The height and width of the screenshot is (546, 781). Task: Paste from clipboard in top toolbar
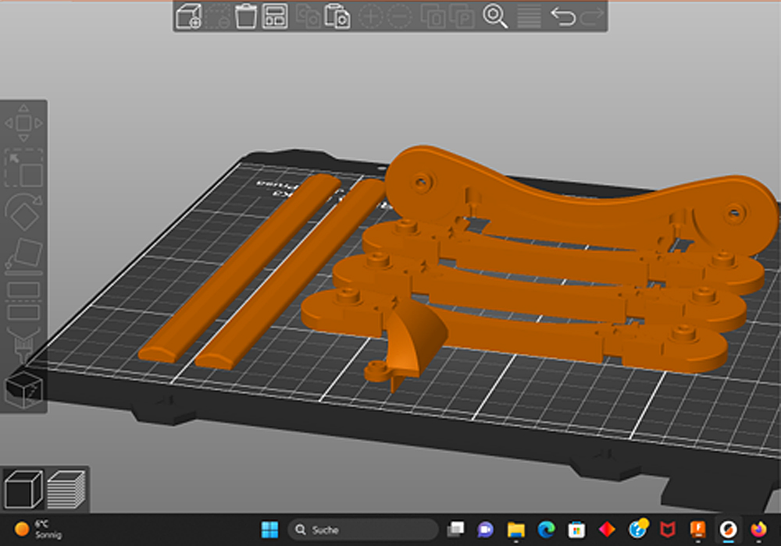click(x=337, y=16)
